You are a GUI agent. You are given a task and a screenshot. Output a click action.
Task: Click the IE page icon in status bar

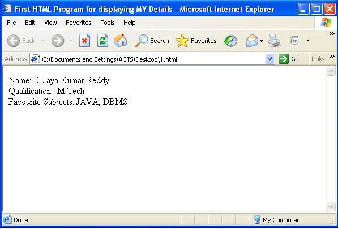coord(7,220)
